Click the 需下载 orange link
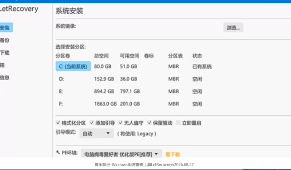 (172, 154)
